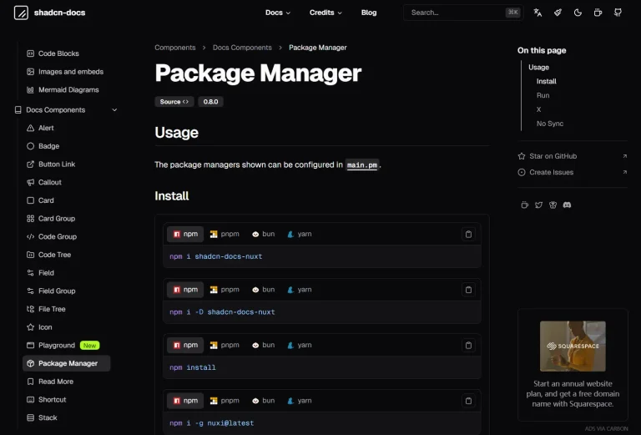Open the GitHub icon in header
Image resolution: width=641 pixels, height=435 pixels.
[x=618, y=13]
